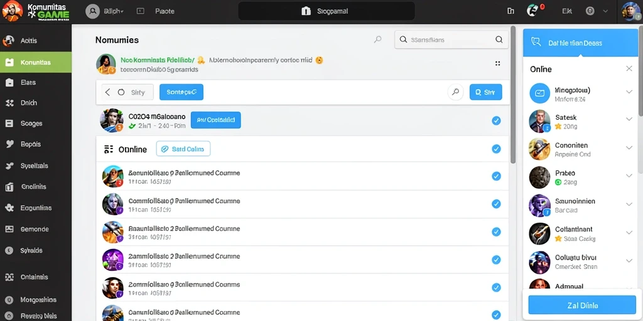Click the small square icon beside Piaote
Image resolution: width=643 pixels, height=321 pixels.
tap(140, 11)
